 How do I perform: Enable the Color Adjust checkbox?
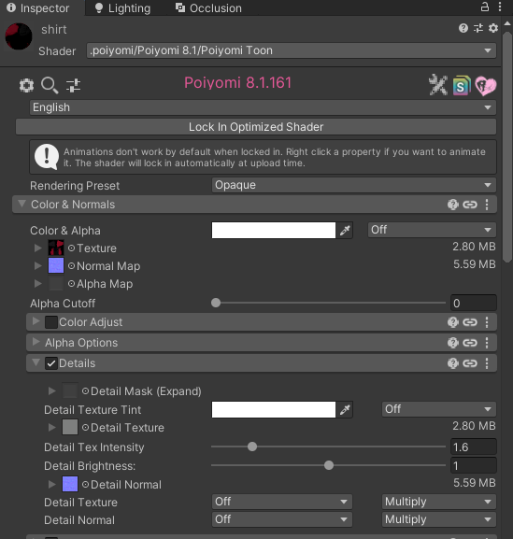pyautogui.click(x=51, y=322)
